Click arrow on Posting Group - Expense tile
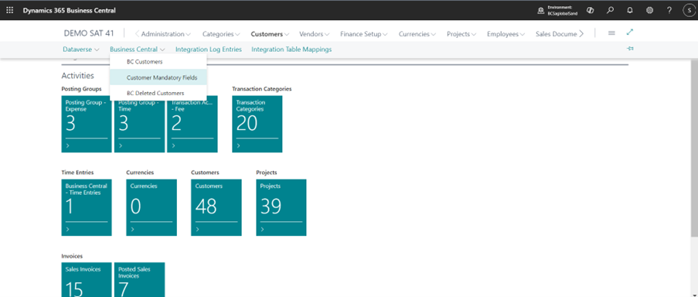Viewport: 698px width, 297px height. pos(67,145)
